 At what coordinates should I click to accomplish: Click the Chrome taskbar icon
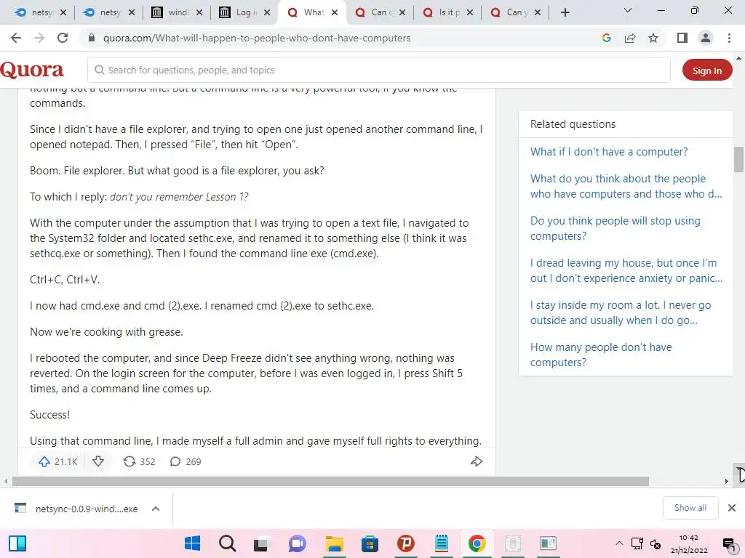[477, 543]
